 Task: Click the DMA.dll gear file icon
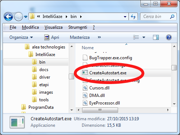85,96
